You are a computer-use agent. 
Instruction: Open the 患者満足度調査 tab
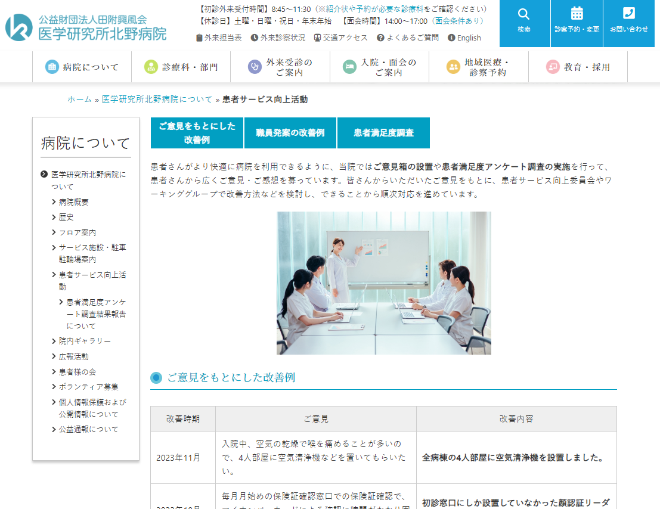coord(384,132)
